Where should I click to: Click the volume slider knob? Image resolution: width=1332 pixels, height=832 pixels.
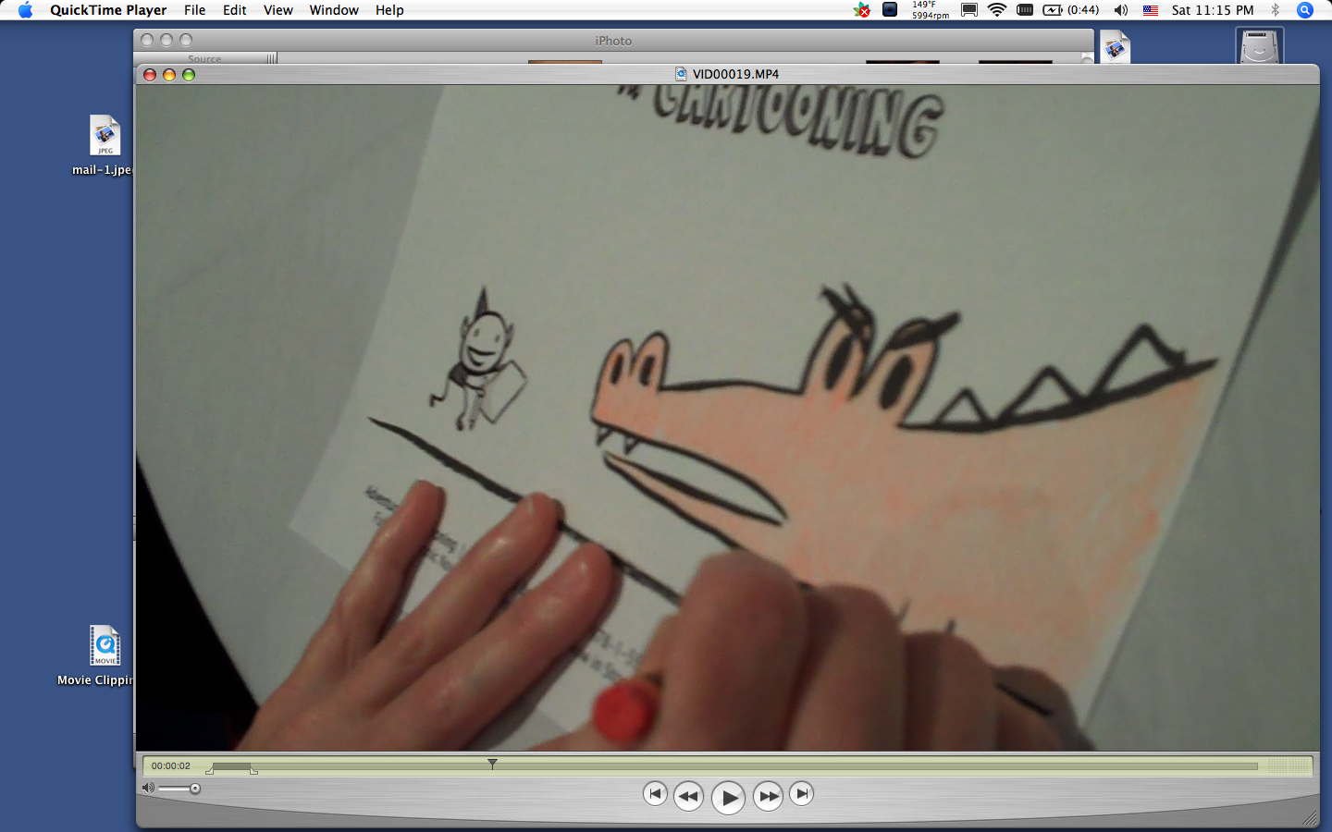pos(195,789)
